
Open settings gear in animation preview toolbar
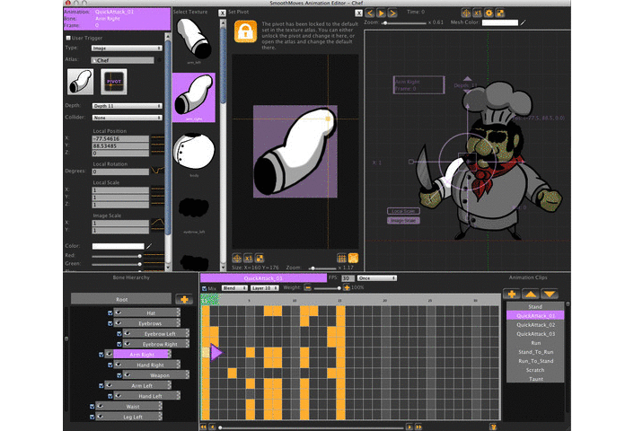(489, 13)
